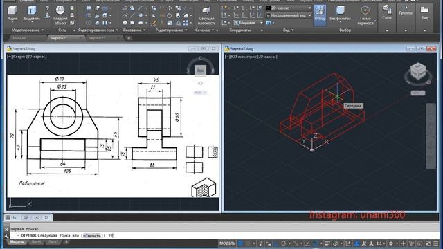Click the ViewCube in Чертеж2 window
443x249 pixels.
click(418, 71)
